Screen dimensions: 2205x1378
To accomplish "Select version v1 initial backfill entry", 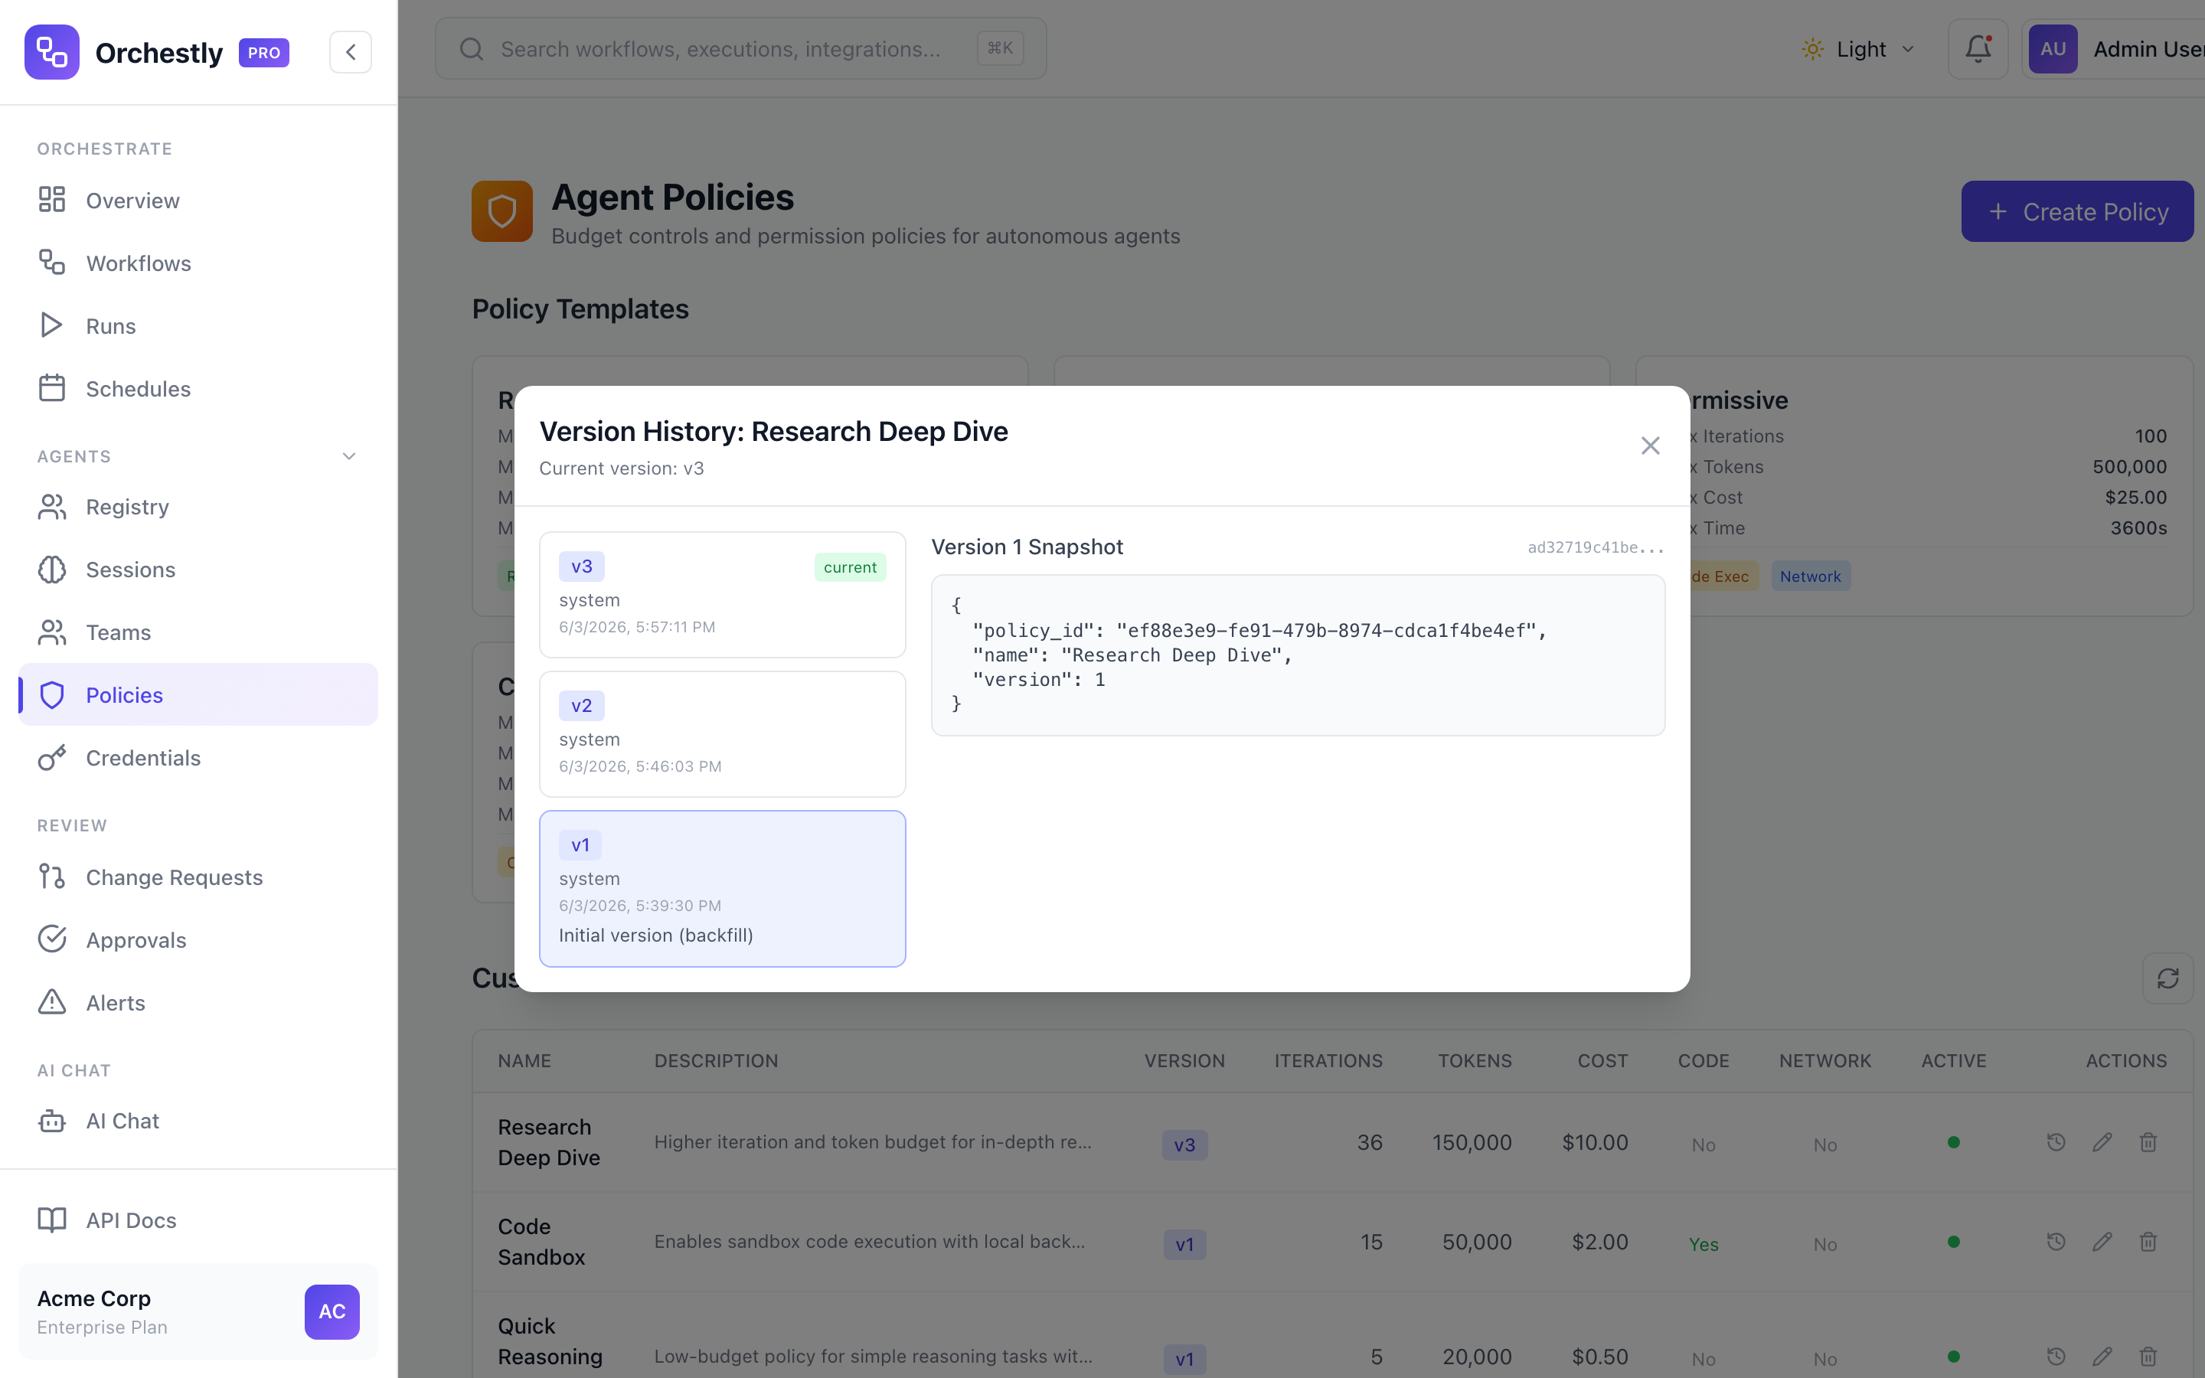I will [x=723, y=889].
